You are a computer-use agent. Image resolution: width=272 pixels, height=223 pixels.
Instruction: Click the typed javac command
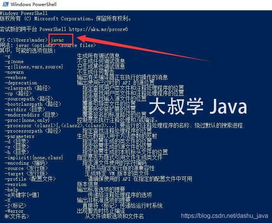pyautogui.click(x=57, y=40)
